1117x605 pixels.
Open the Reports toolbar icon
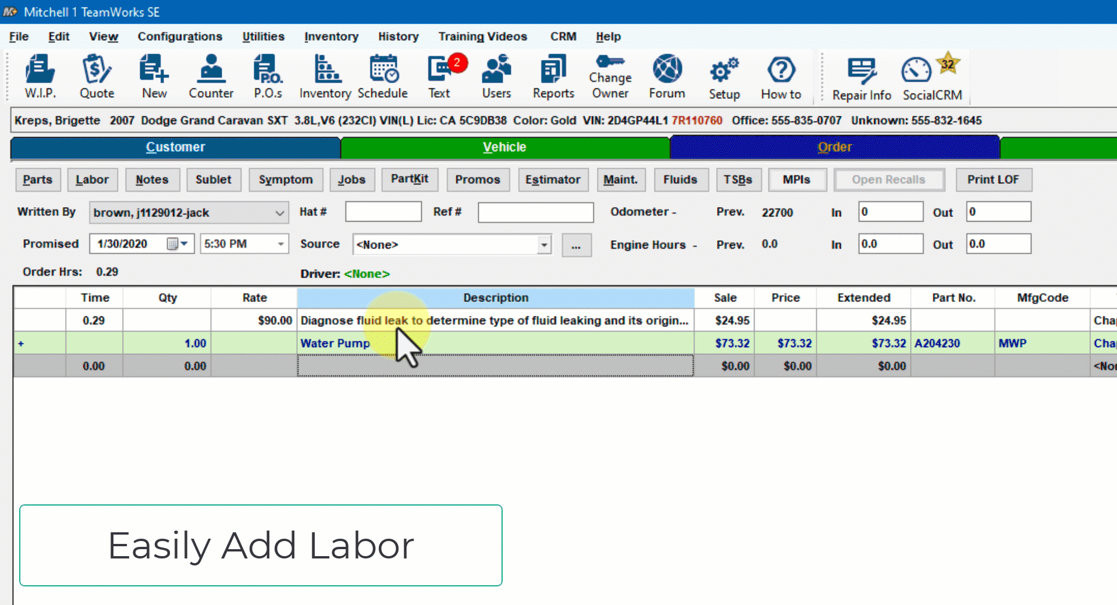pyautogui.click(x=553, y=76)
